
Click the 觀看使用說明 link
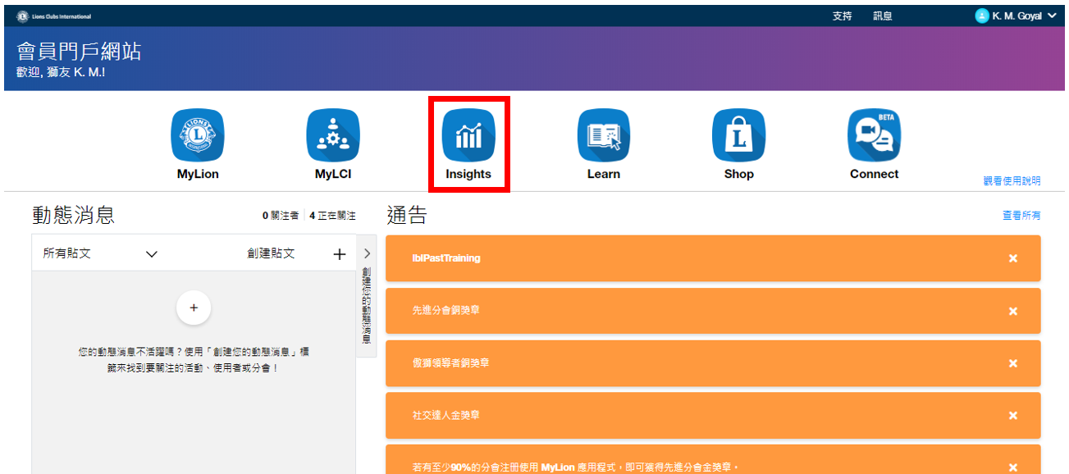click(x=1012, y=181)
